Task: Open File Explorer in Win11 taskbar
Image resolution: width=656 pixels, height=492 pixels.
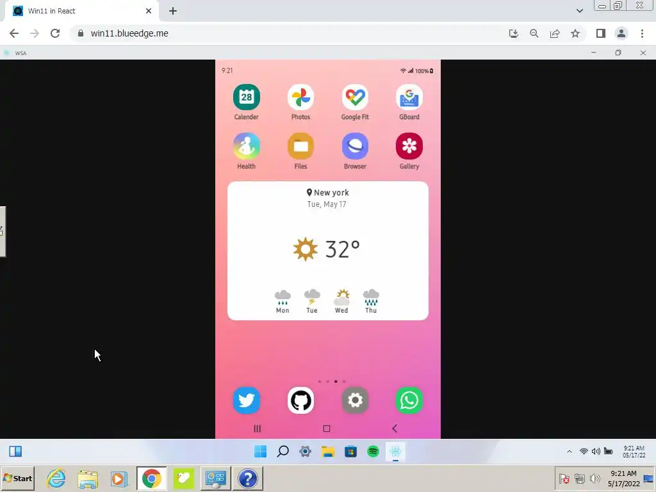Action: (x=328, y=452)
